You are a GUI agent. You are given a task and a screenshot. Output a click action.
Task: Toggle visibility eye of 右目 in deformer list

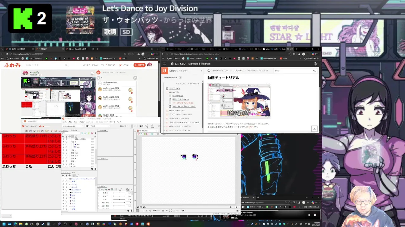click(63, 198)
